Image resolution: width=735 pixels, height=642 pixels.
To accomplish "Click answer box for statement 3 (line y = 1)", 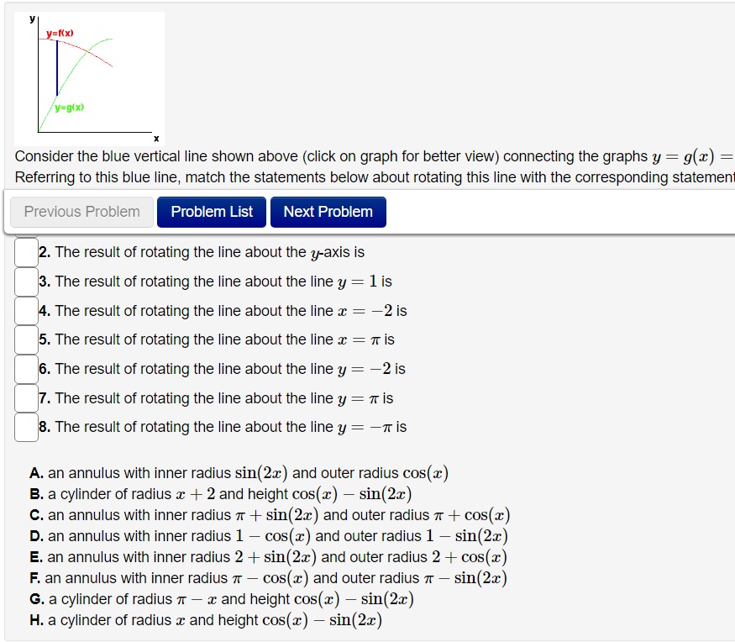I will pos(25,282).
